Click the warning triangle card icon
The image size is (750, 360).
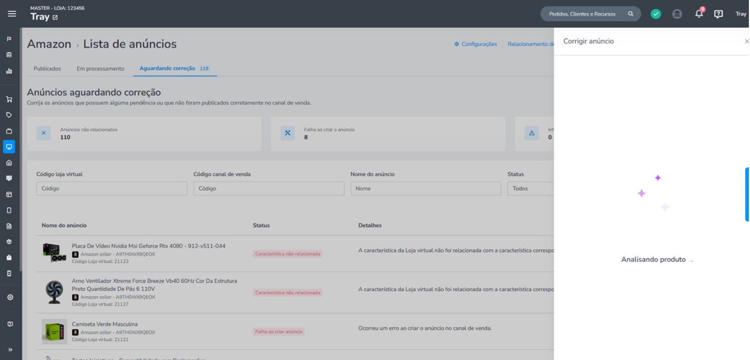click(x=531, y=133)
